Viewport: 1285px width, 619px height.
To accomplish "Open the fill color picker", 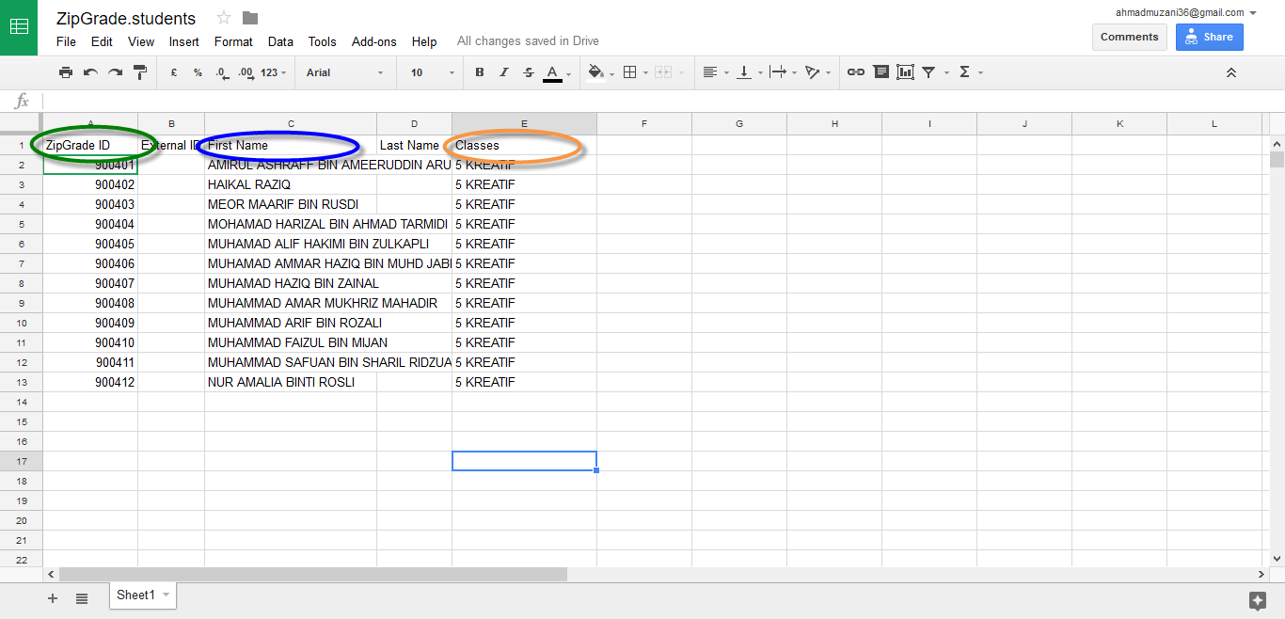I will pos(599,72).
